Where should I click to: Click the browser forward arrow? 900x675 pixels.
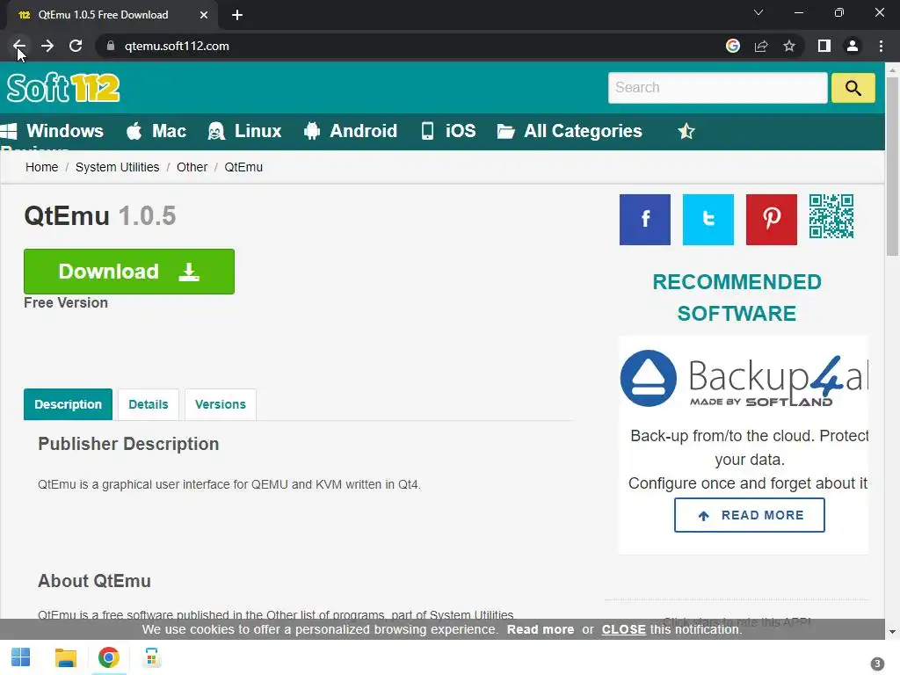tap(47, 46)
